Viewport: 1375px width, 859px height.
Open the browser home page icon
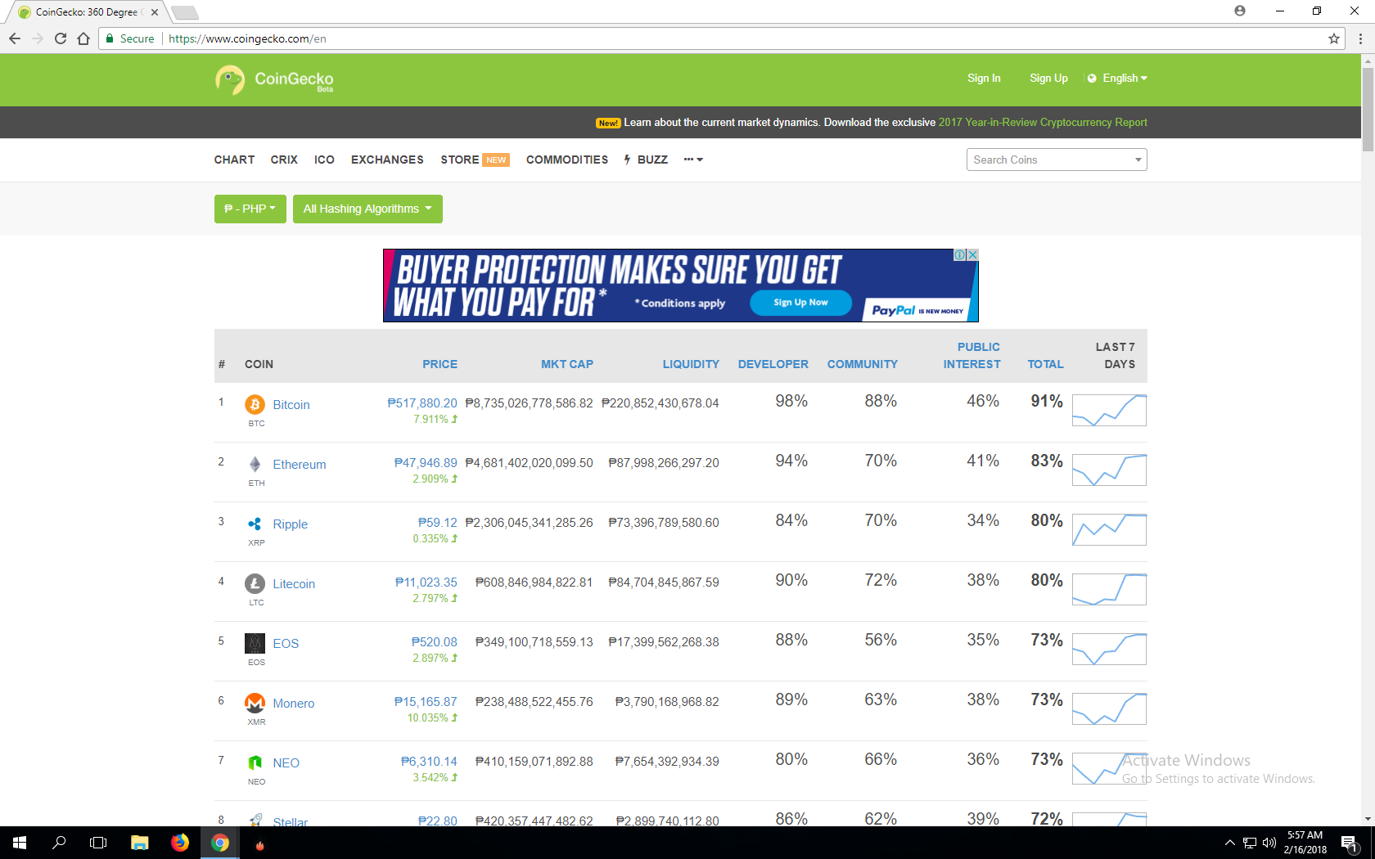tap(83, 38)
